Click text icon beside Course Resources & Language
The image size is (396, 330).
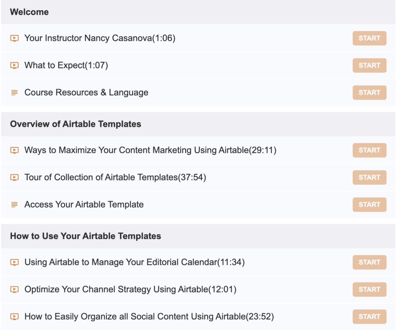point(14,93)
